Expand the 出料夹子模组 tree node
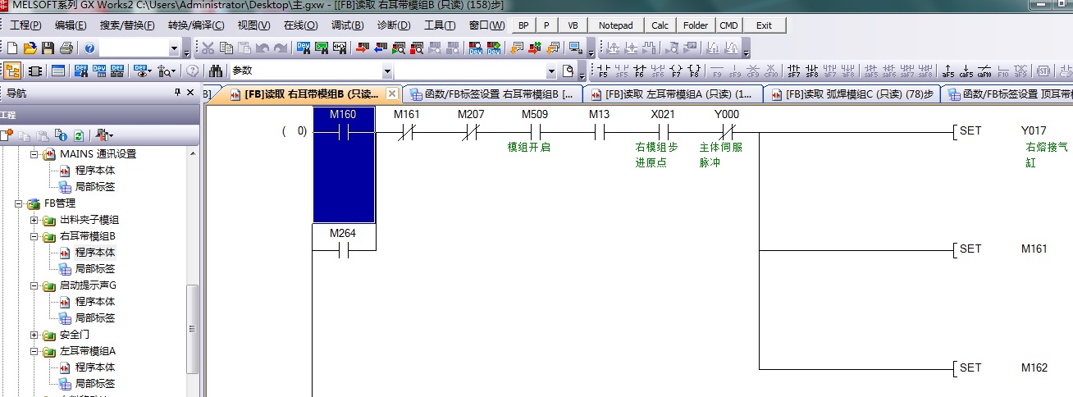Screen dimensions: 1073x397 34,220
